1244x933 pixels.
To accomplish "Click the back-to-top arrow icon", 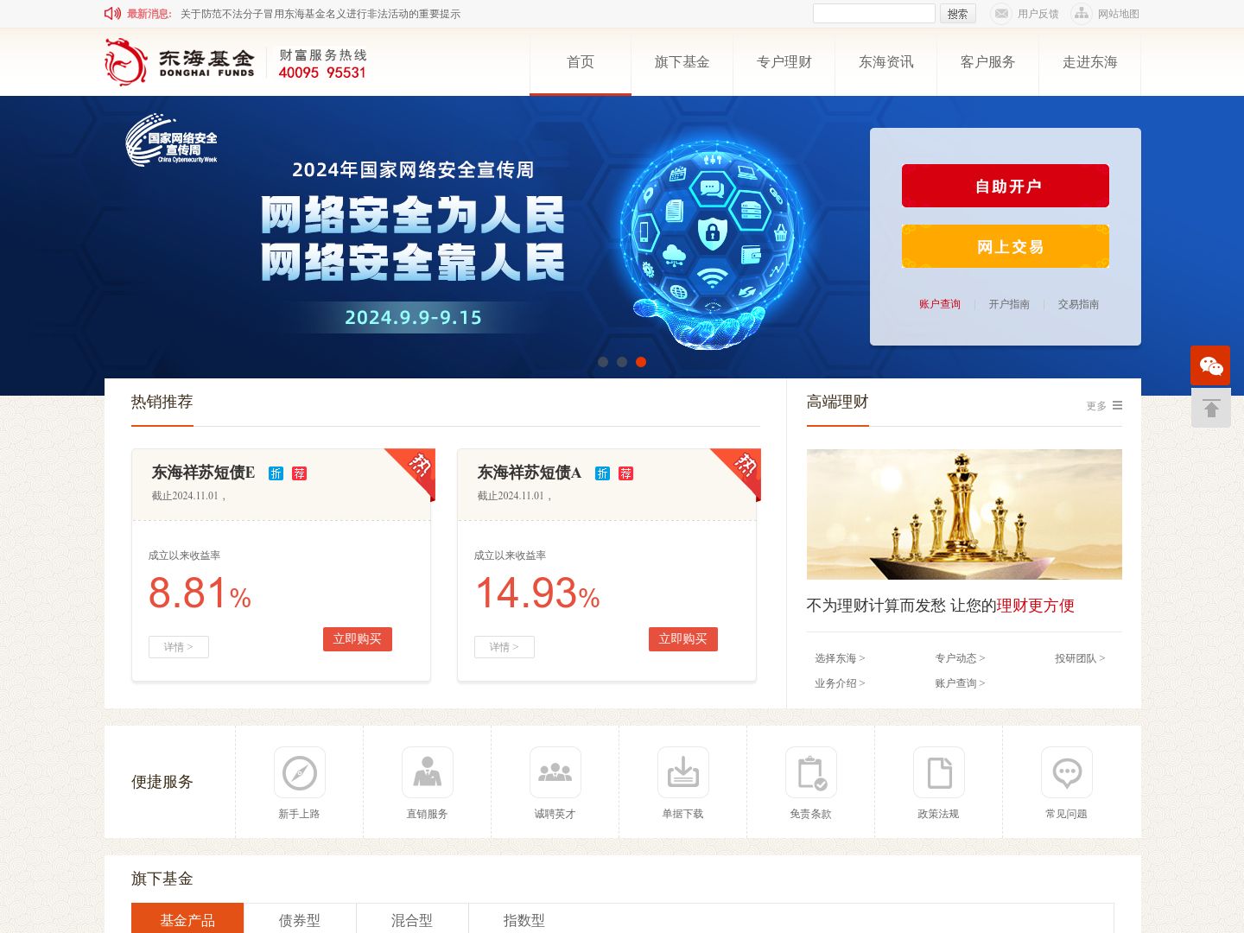I will (1210, 408).
